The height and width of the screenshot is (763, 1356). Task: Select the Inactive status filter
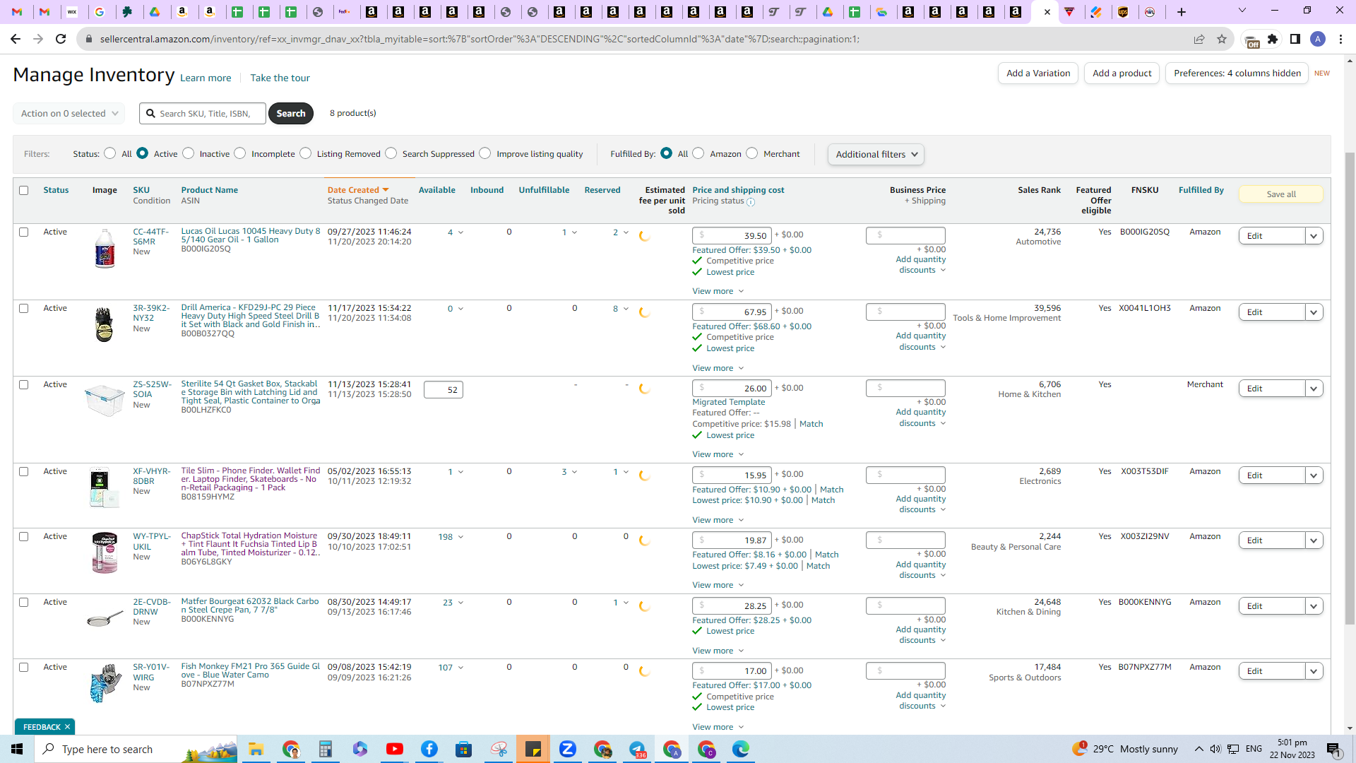click(189, 153)
